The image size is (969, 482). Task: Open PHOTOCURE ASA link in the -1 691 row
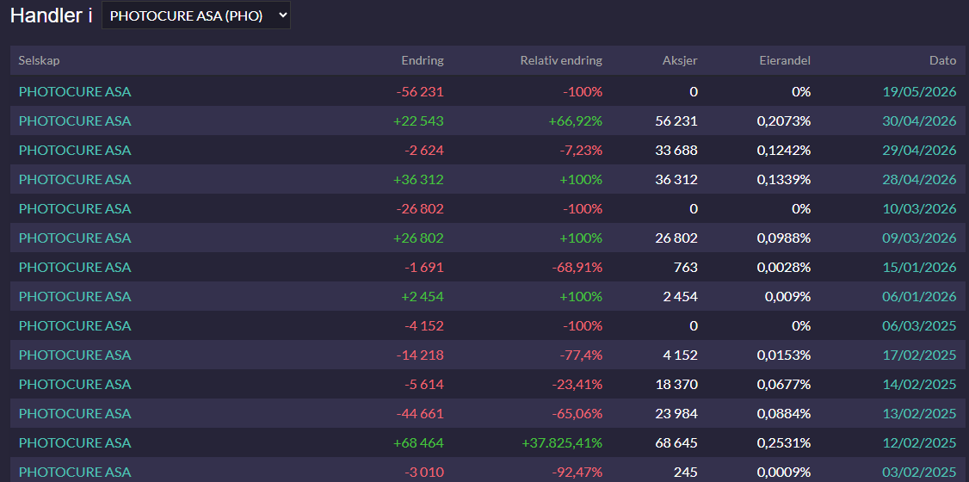coord(75,268)
